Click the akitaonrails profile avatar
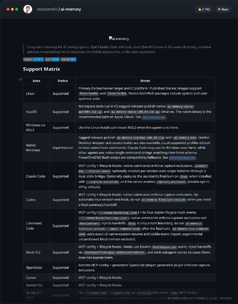The height and width of the screenshot is (304, 238). point(28,9)
